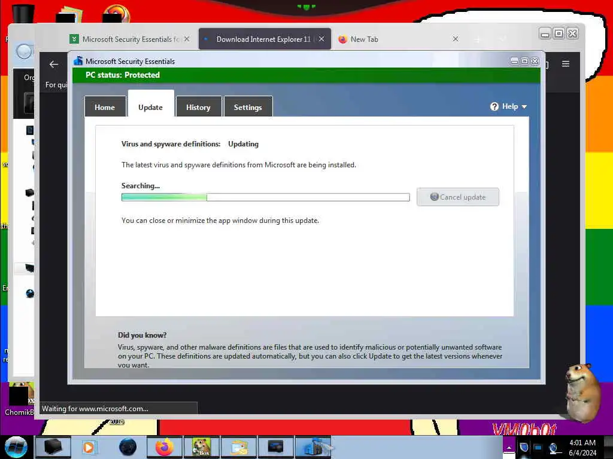Click the 'Updating' status text
The width and height of the screenshot is (613, 459).
[x=243, y=144]
